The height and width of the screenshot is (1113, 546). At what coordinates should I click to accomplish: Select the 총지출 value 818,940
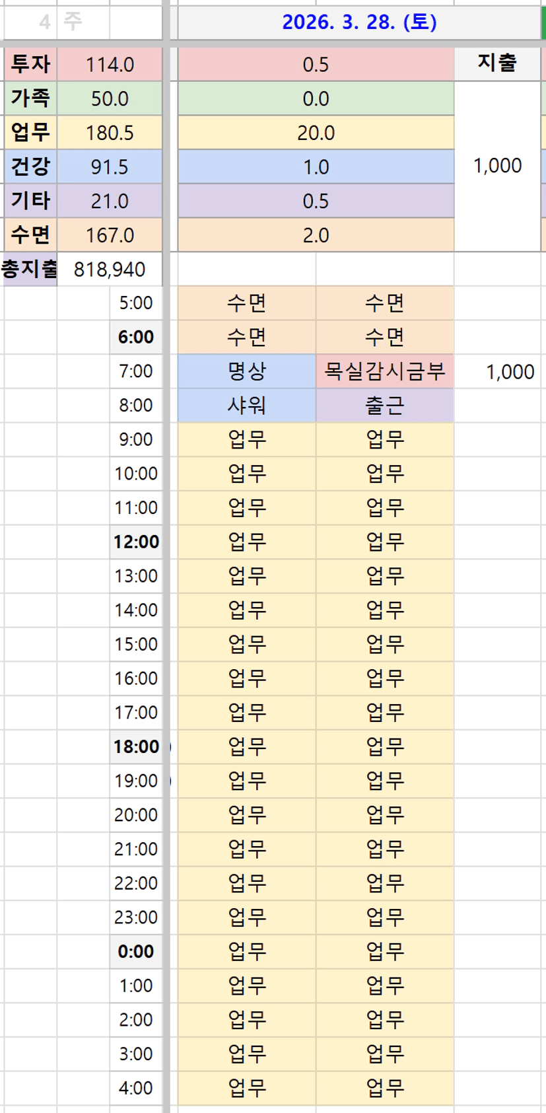110,269
